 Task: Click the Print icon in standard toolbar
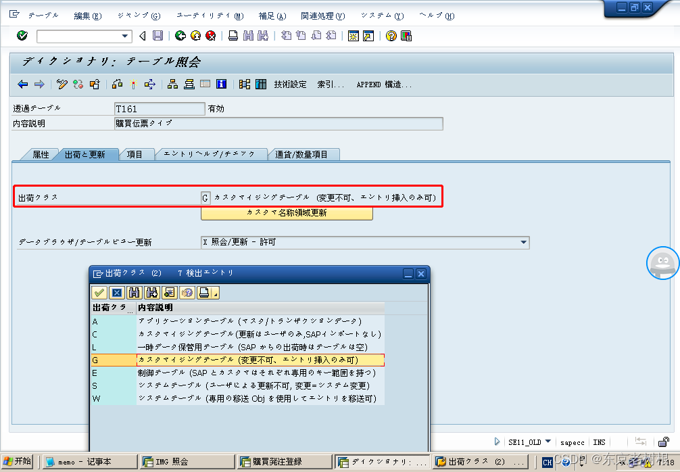(233, 36)
